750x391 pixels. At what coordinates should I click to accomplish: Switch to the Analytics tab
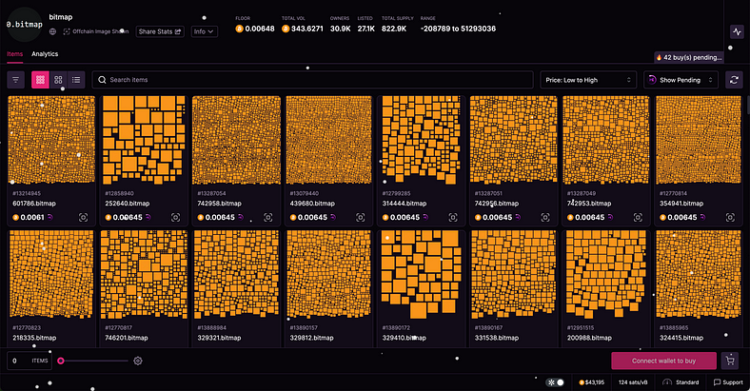(x=45, y=54)
